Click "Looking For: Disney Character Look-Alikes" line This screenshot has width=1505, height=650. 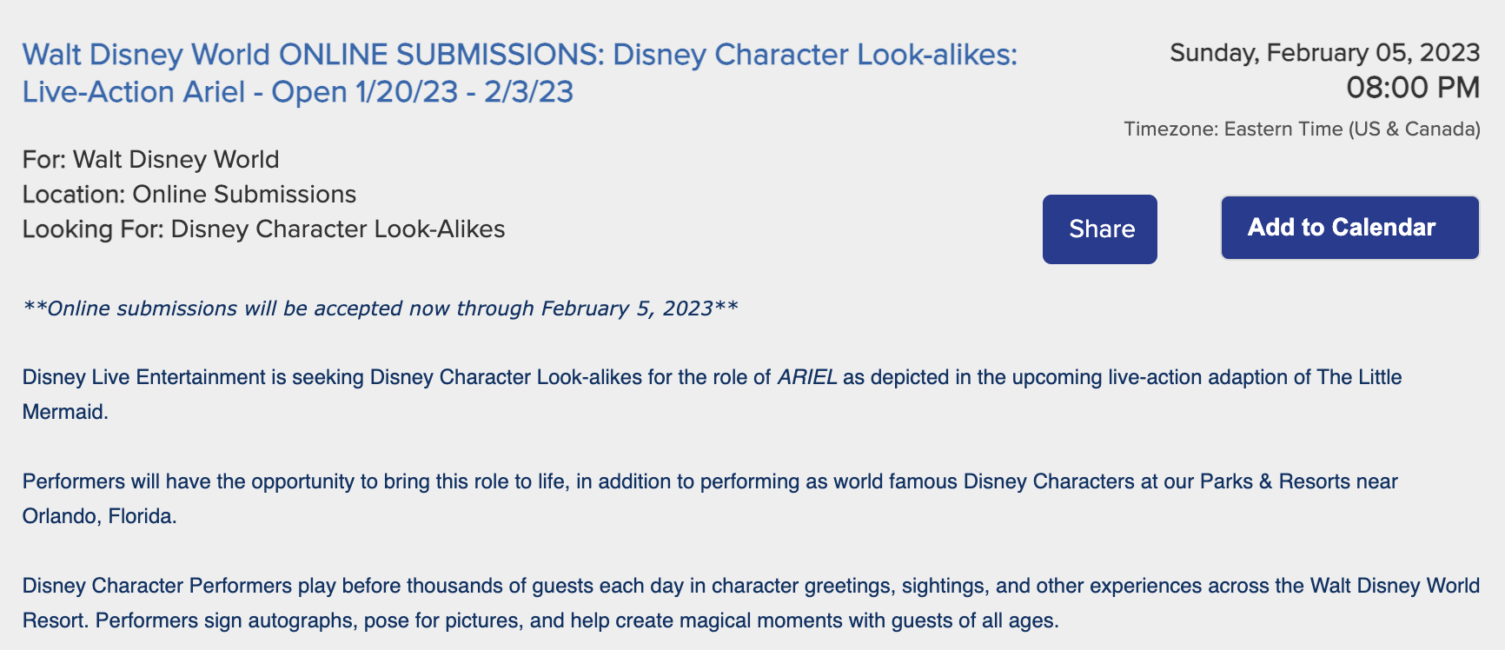[263, 229]
